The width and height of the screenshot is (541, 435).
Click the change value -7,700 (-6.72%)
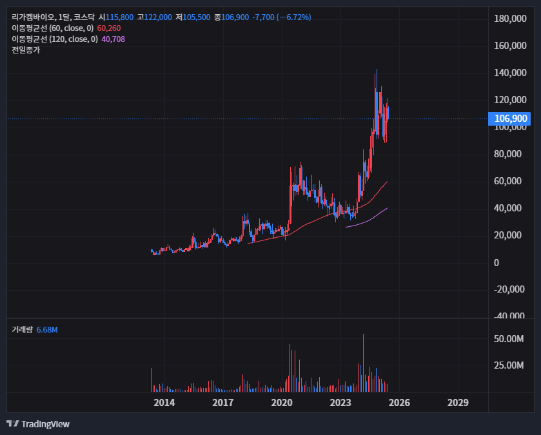[282, 17]
